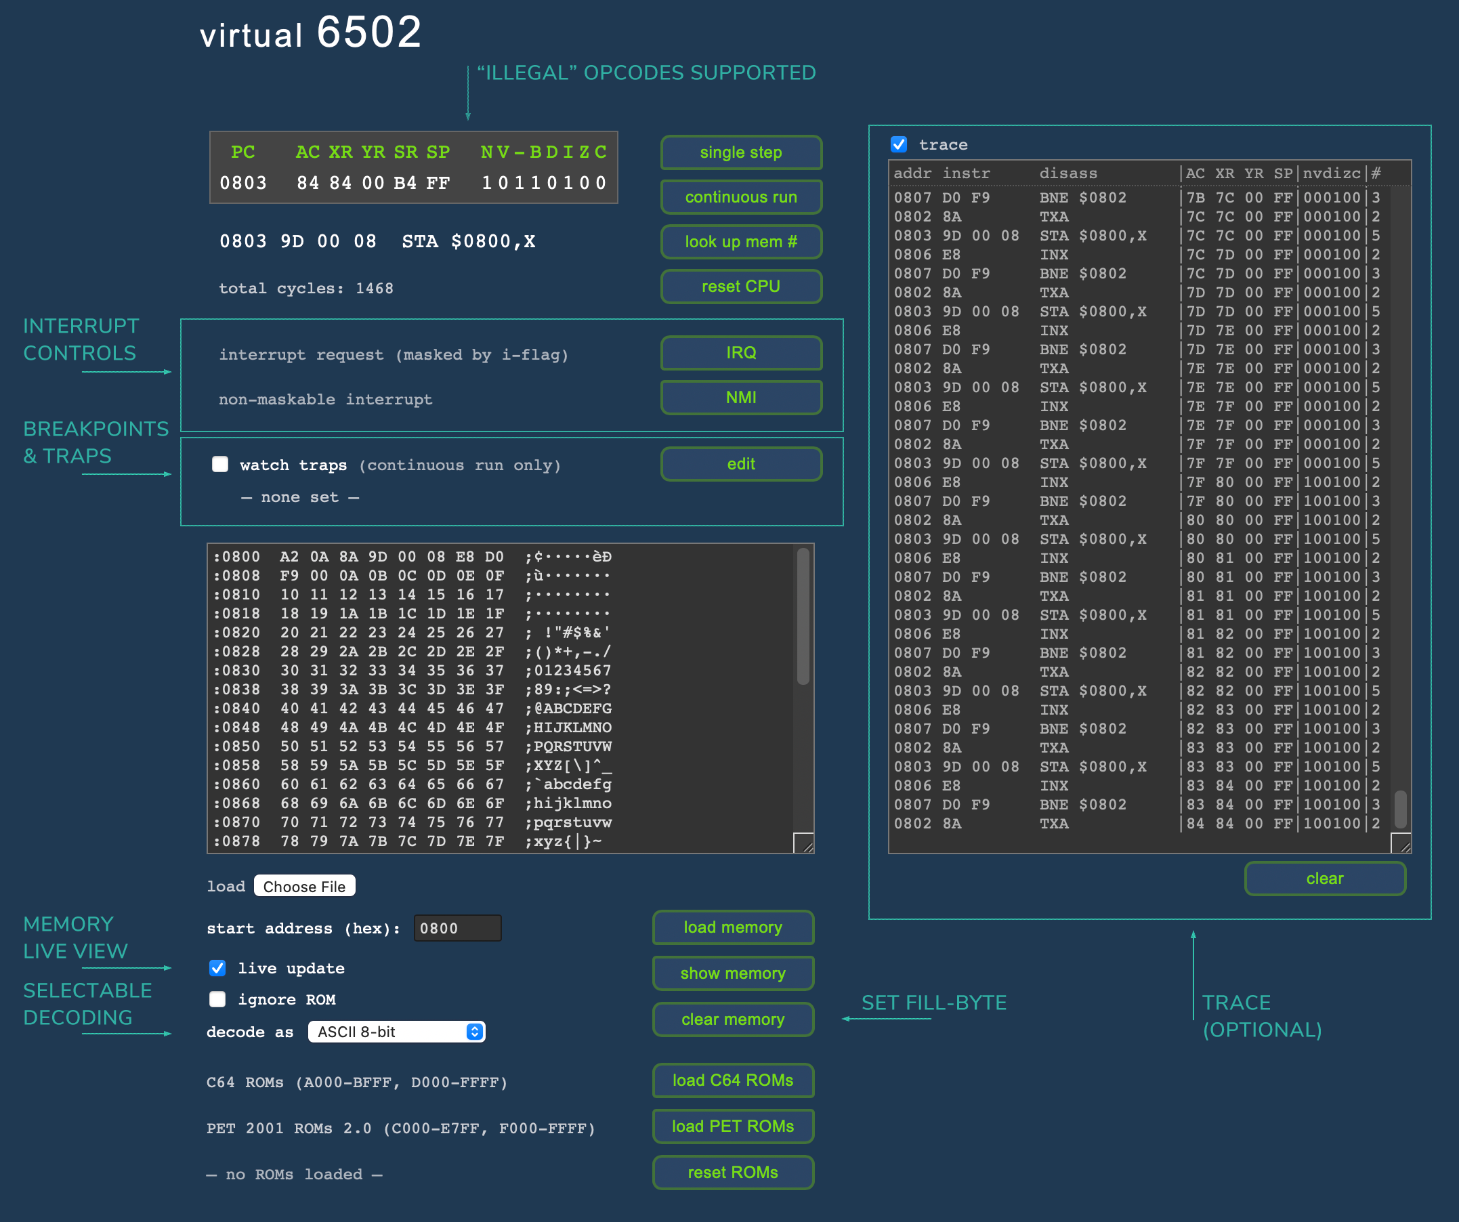Choose a file to load
Image resolution: width=1459 pixels, height=1222 pixels.
[304, 887]
